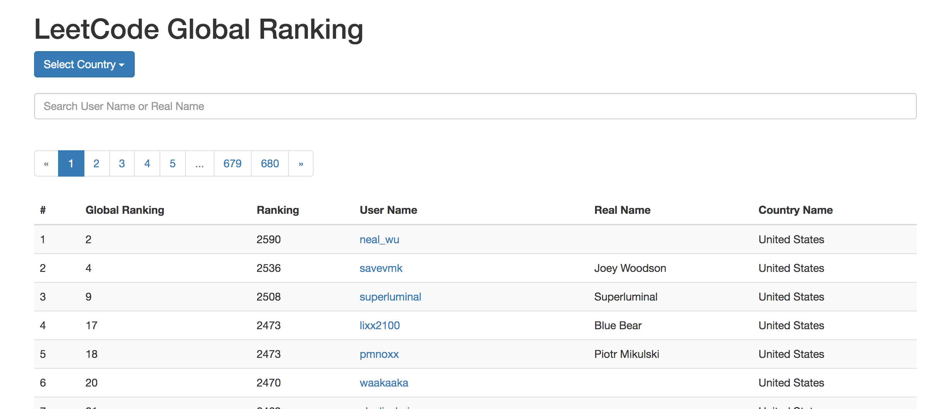Click United States in savevmk row
Viewport: 937px width, 409px height.
[x=791, y=268]
